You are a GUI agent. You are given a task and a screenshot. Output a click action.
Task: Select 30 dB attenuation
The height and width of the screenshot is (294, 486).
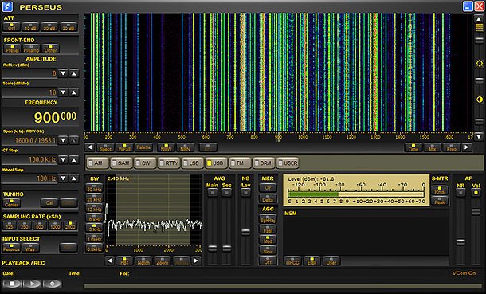pos(69,27)
